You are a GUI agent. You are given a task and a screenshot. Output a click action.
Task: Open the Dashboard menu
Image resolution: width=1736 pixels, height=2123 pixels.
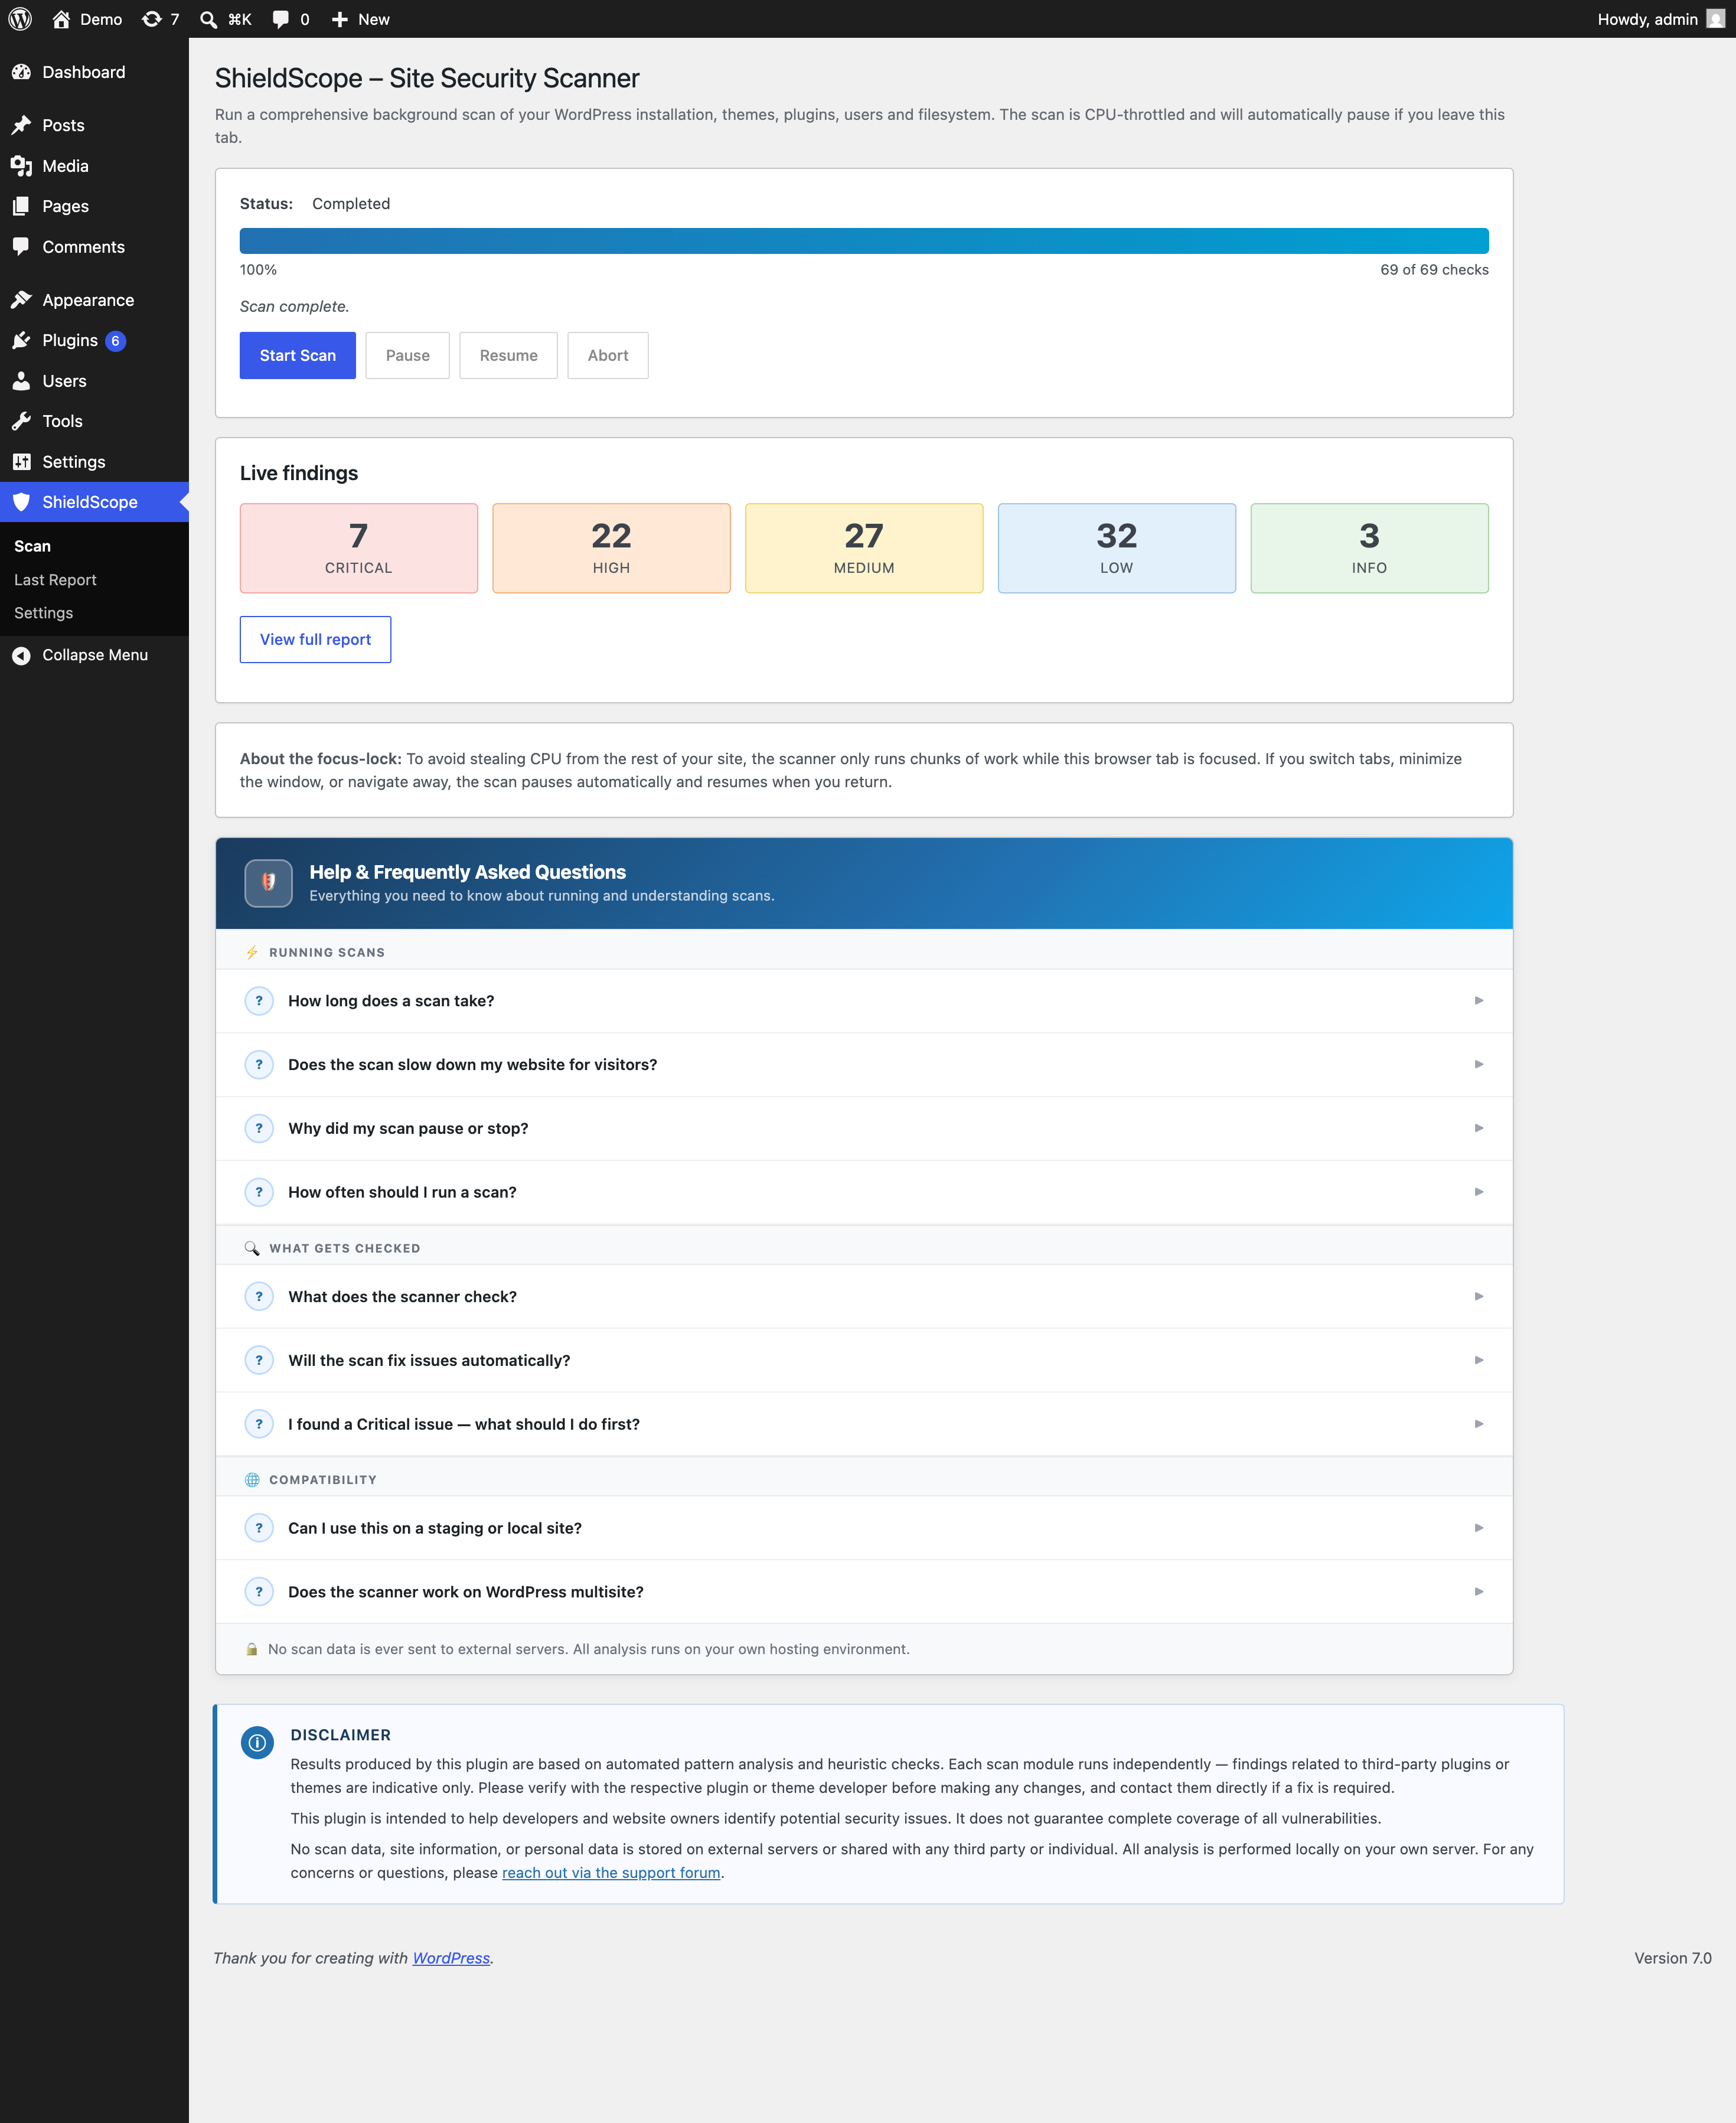94,72
